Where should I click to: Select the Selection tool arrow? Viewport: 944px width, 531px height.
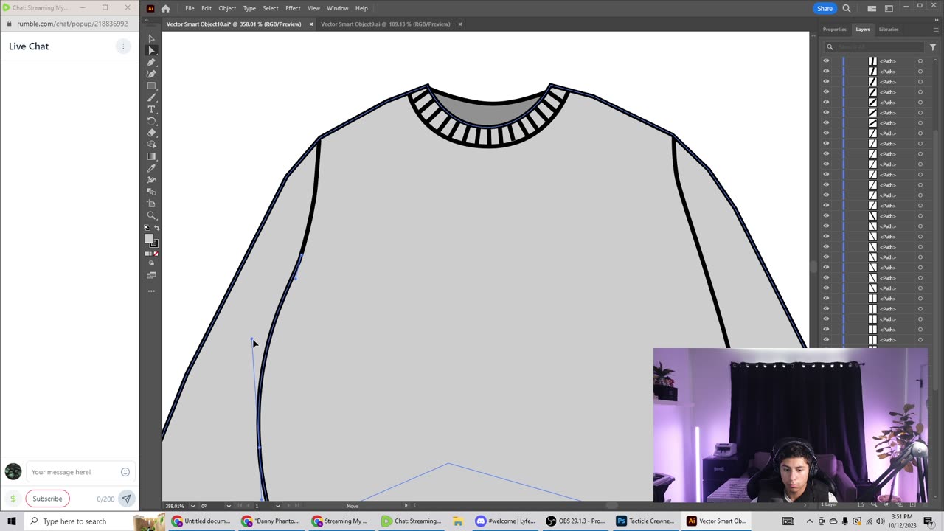(x=151, y=38)
